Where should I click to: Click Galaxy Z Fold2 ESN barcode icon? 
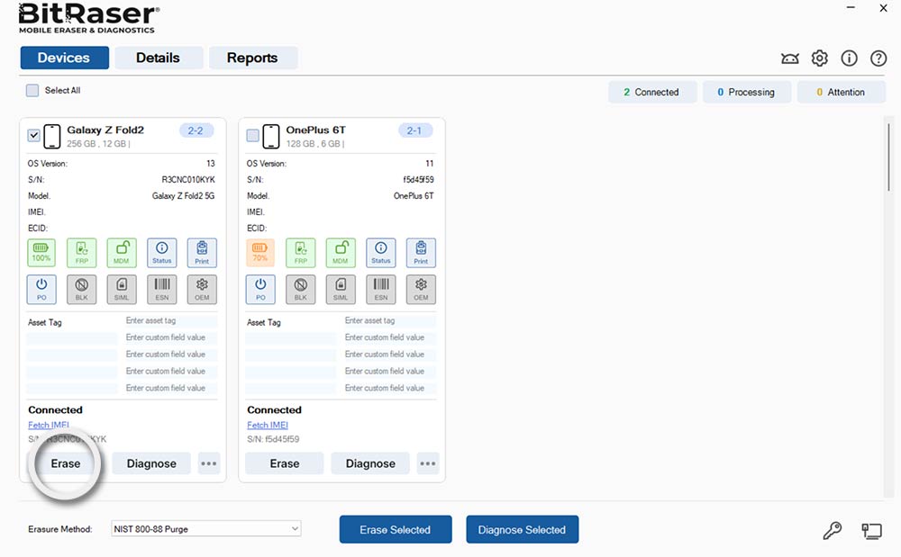point(161,289)
